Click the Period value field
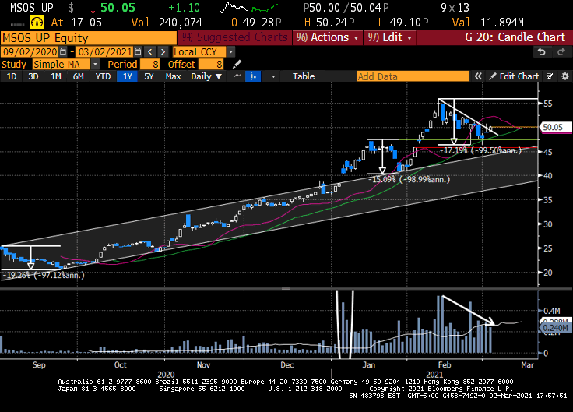This screenshot has width=573, height=412. click(x=150, y=65)
